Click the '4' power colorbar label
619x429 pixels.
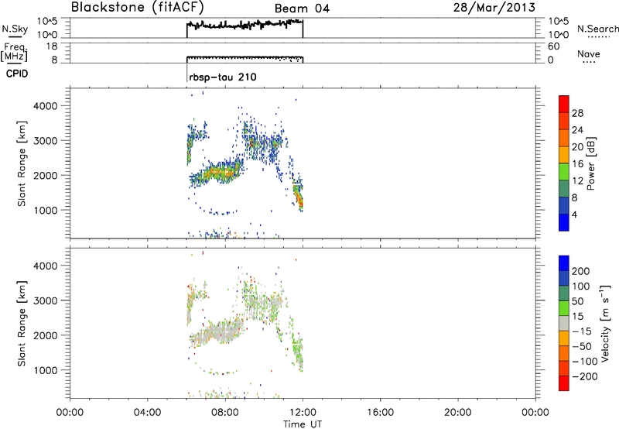(x=574, y=215)
